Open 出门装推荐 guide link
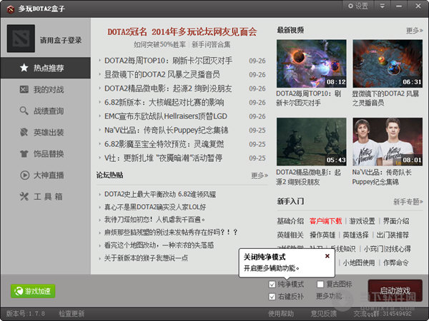 pos(393,235)
